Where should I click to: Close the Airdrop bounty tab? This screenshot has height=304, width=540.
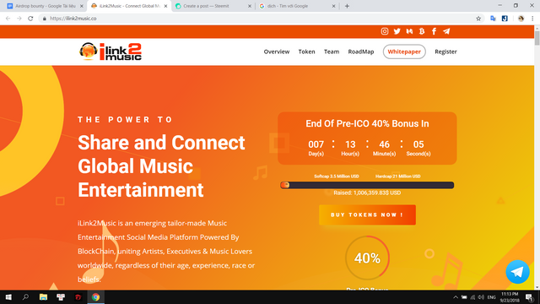click(x=82, y=6)
